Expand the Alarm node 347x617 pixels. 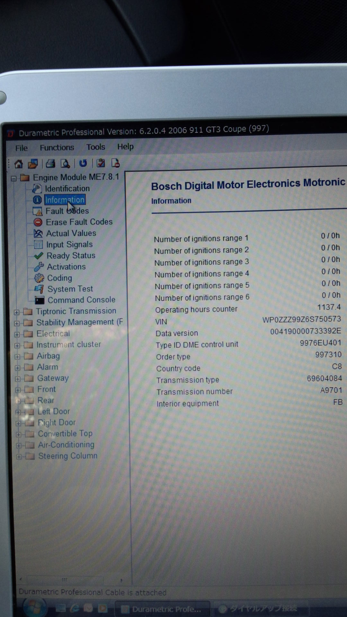click(18, 368)
